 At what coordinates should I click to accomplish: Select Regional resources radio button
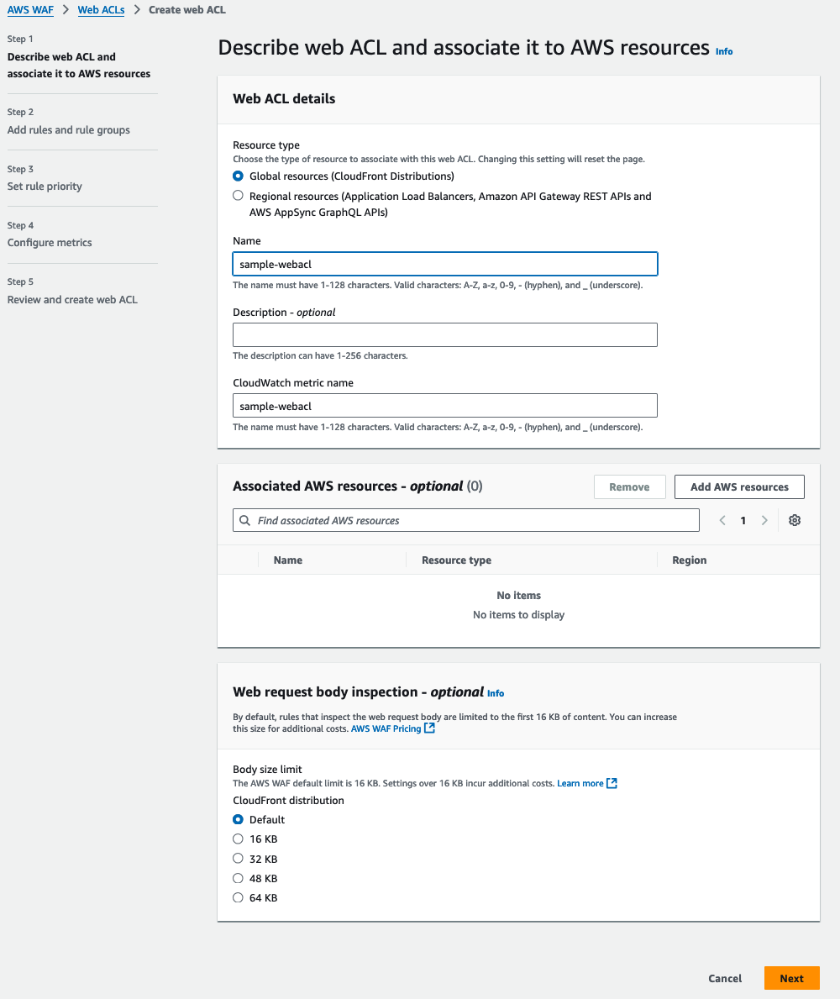pos(238,196)
